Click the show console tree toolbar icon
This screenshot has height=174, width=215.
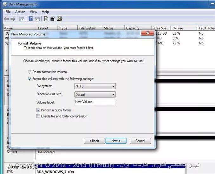click(22, 19)
